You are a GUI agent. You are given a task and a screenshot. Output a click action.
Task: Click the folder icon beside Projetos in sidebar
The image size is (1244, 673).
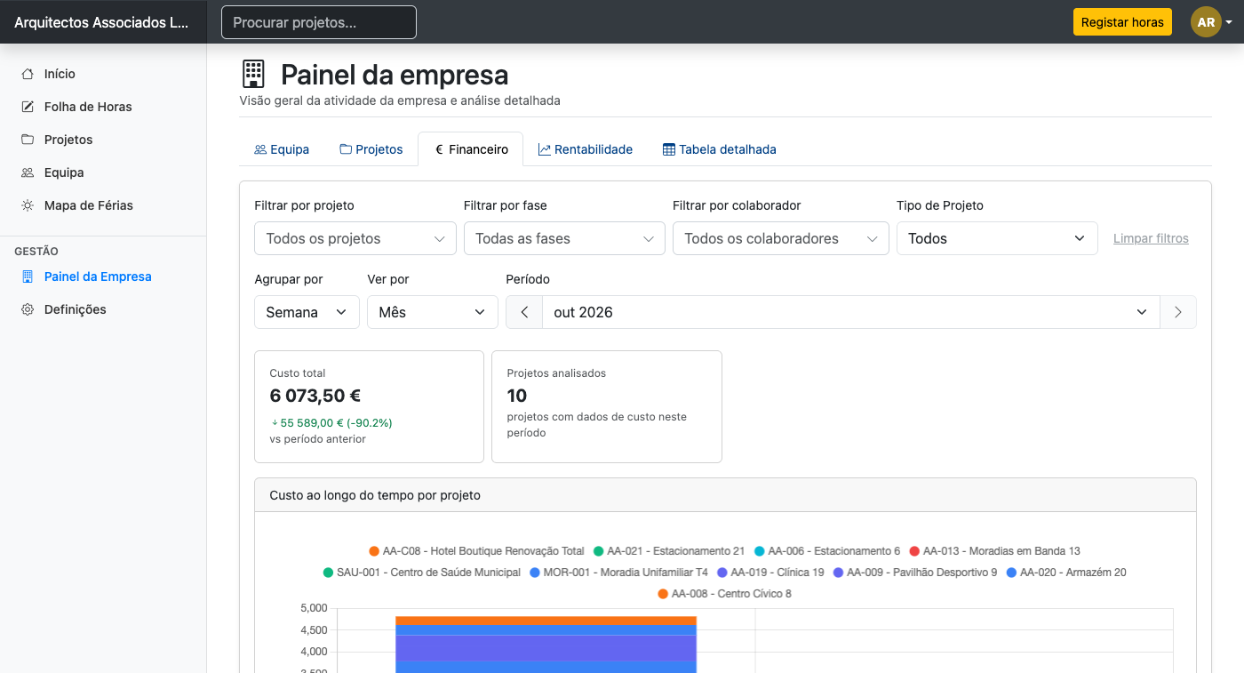click(x=28, y=140)
